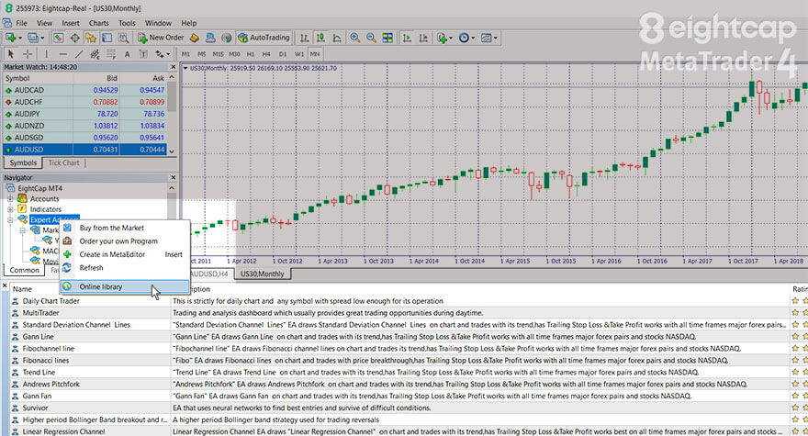Switch to the Tick Chart tab
The image size is (808, 436).
64,162
